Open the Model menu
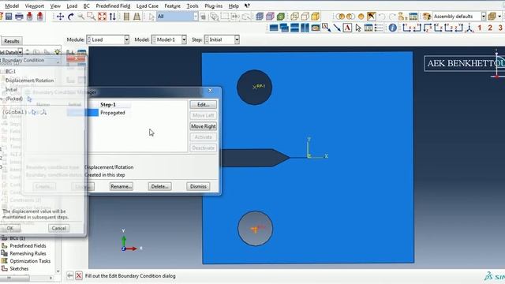505x284 pixels. [12, 6]
